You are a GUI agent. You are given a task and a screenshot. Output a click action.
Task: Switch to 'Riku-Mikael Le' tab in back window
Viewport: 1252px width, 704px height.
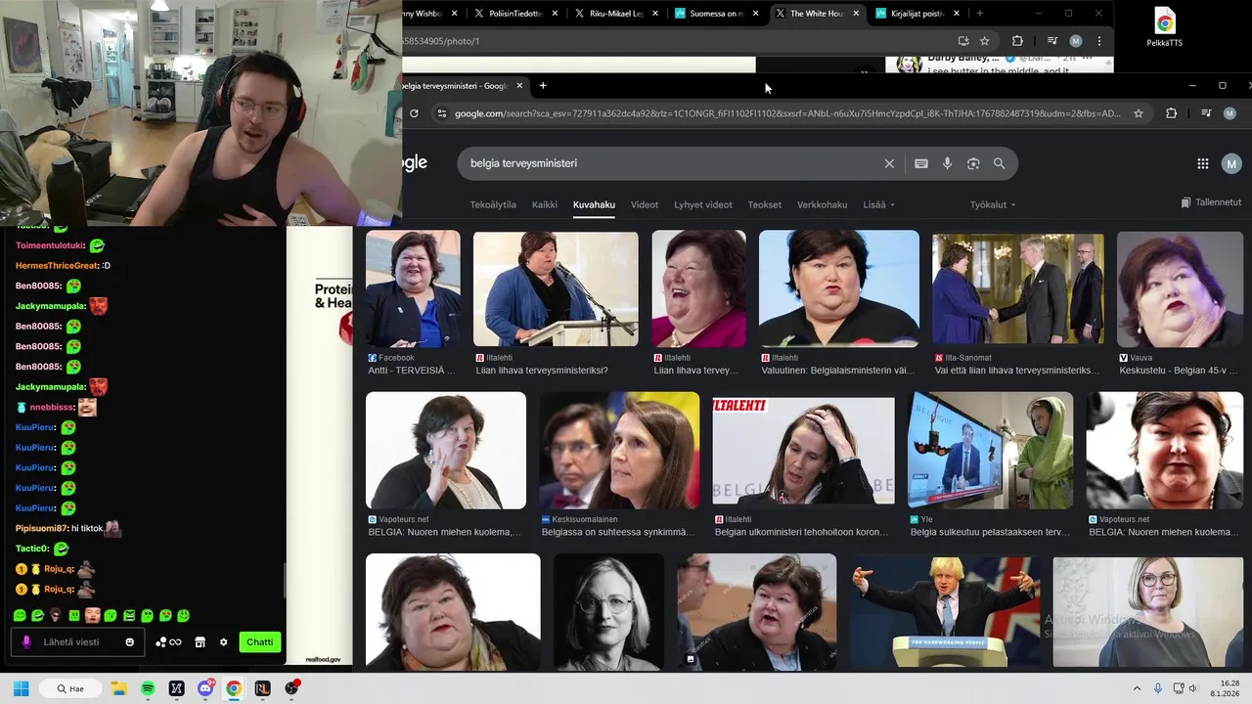[614, 14]
